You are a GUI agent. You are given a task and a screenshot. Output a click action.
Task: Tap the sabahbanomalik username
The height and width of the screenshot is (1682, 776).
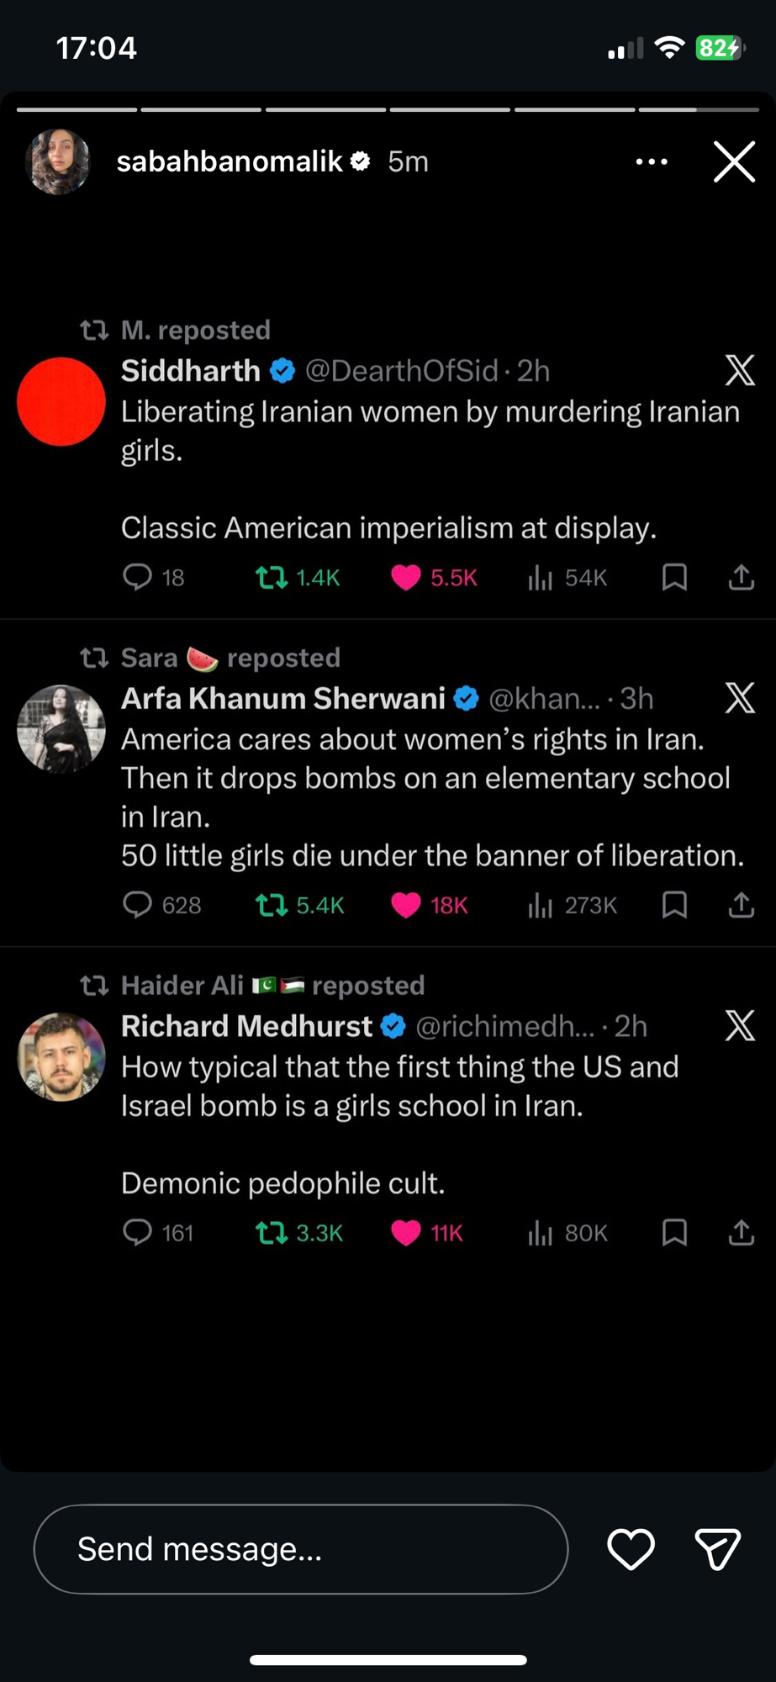[x=230, y=161]
